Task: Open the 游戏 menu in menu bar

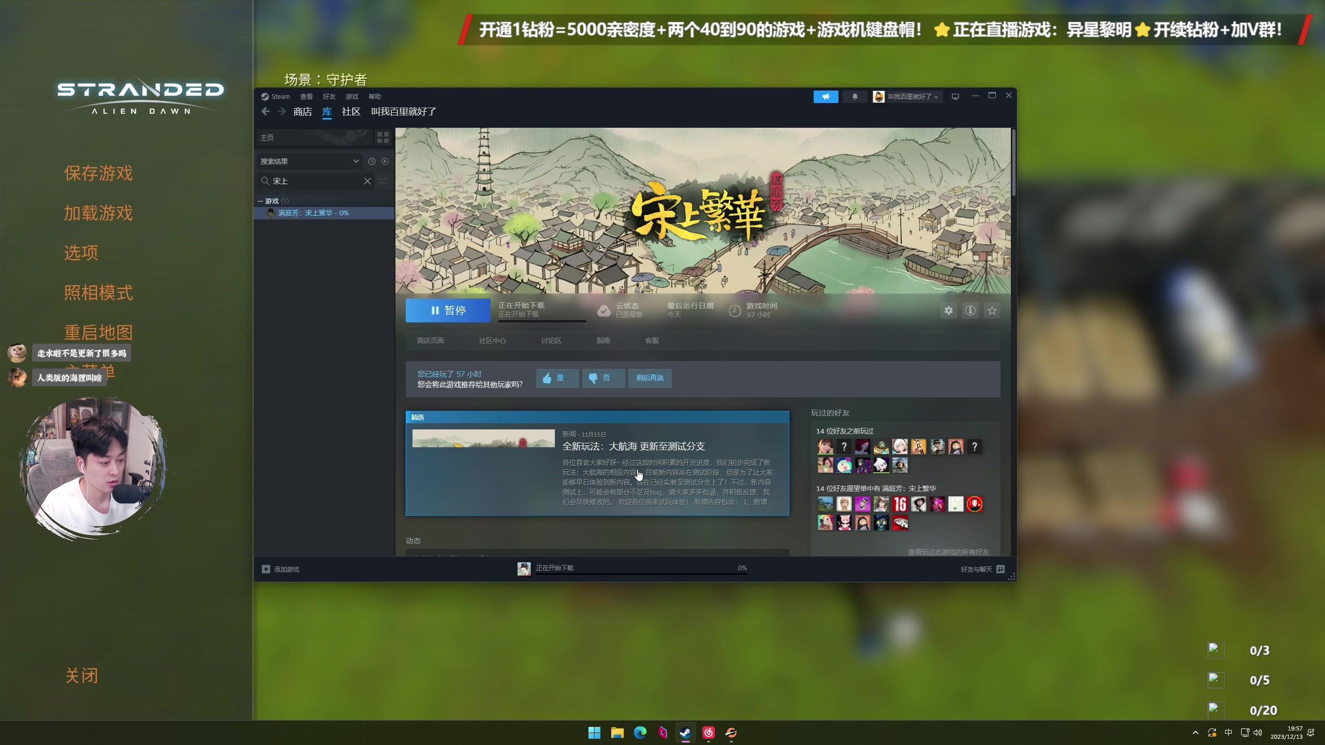Action: pyautogui.click(x=352, y=97)
